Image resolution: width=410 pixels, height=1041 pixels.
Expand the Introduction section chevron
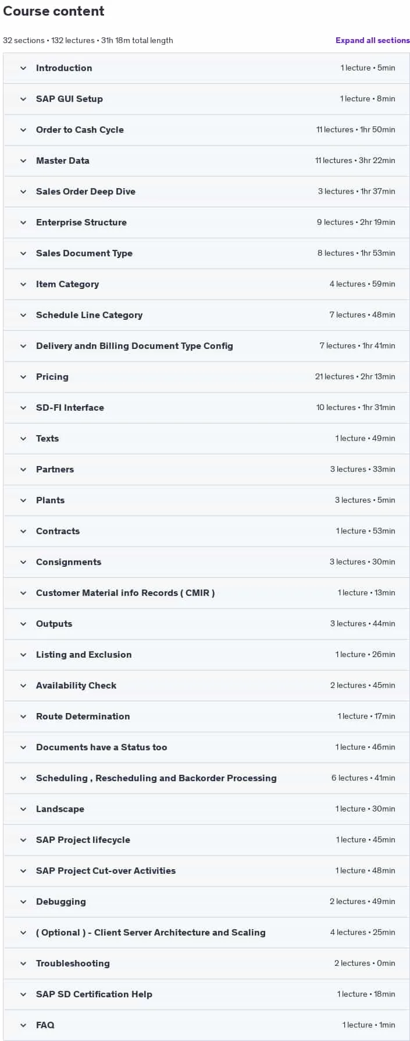pos(23,68)
